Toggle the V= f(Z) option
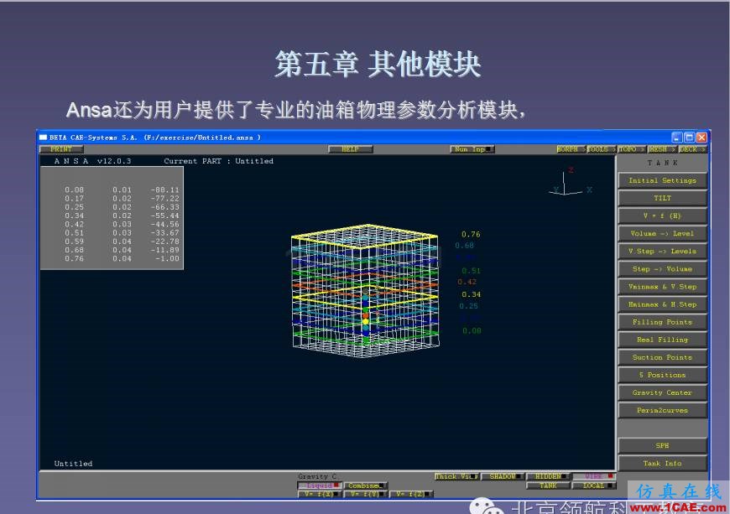 (x=411, y=495)
